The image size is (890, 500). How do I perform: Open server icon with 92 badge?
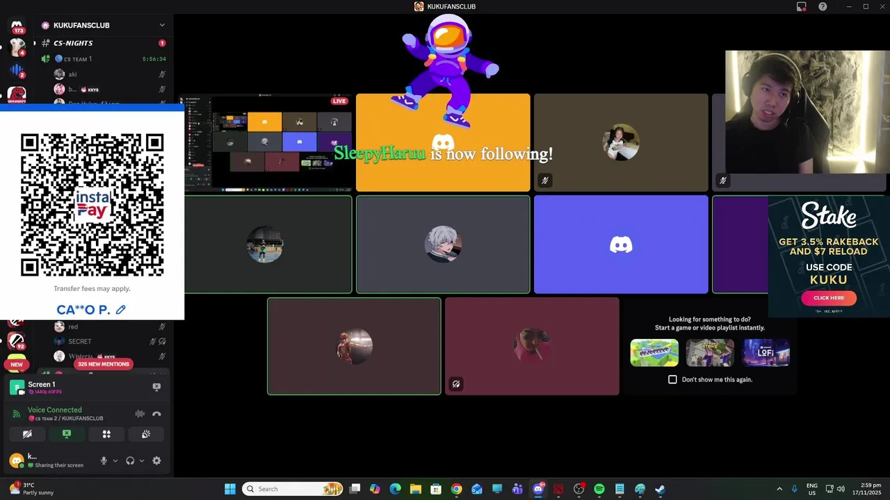point(17,340)
